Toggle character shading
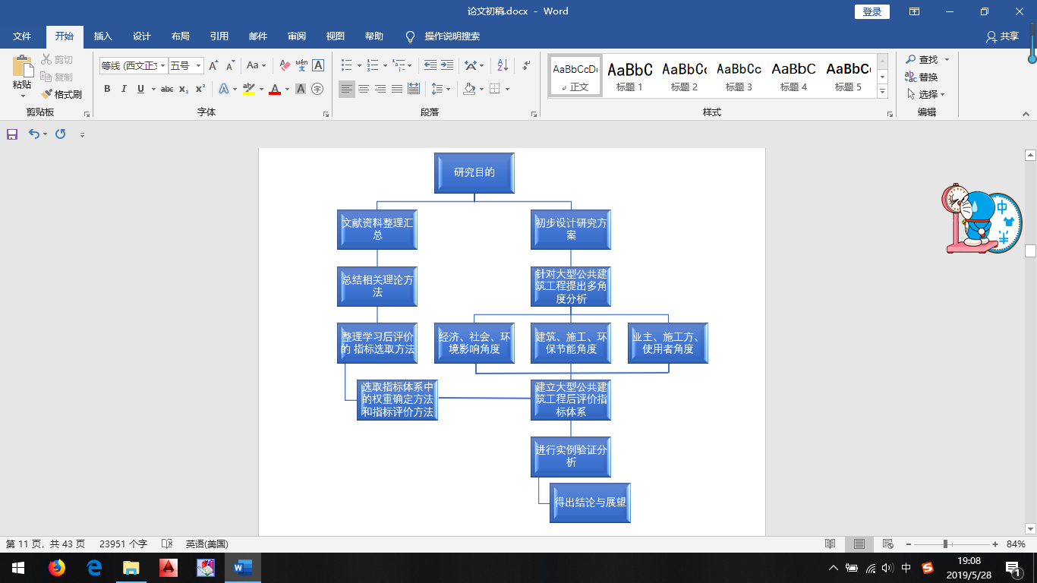This screenshot has height=583, width=1037. tap(301, 89)
